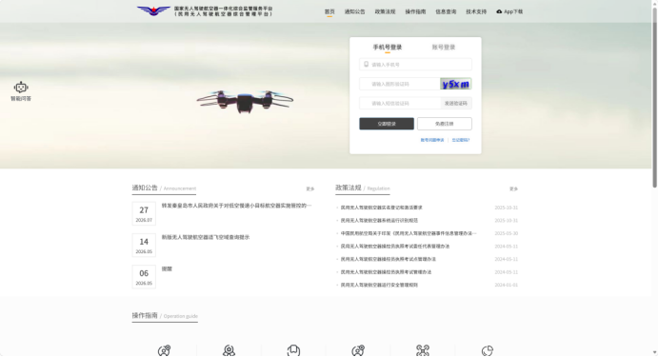Open the 账号问题申诉 link
This screenshot has width=659, height=357.
tap(432, 140)
